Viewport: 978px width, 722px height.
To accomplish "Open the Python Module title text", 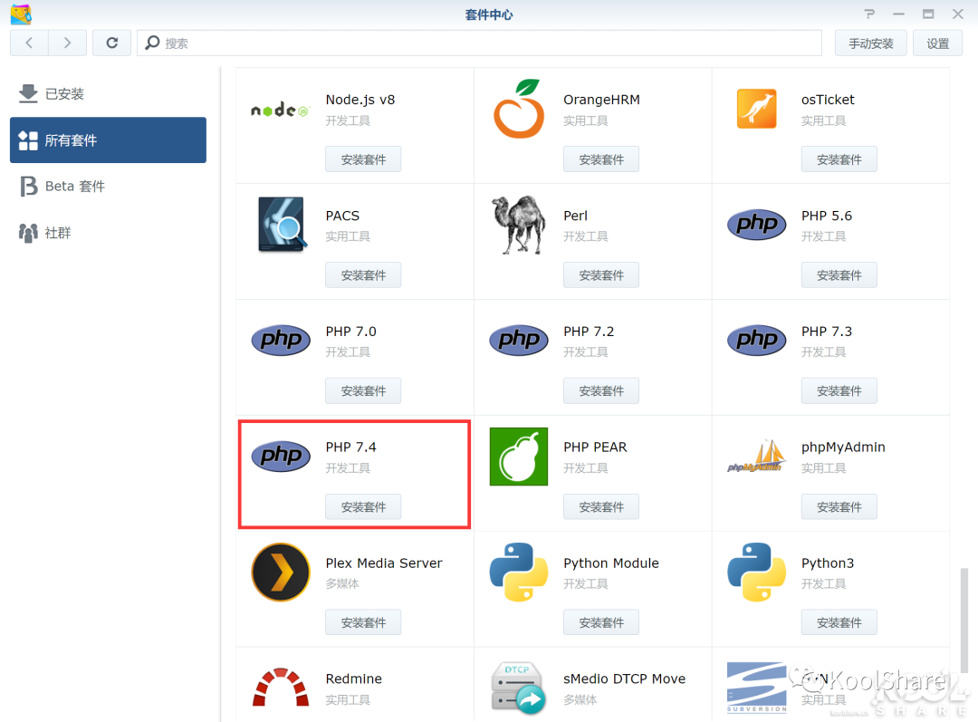I will pos(611,563).
